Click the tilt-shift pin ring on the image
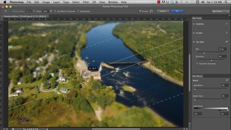231x130 pixels. [86, 75]
